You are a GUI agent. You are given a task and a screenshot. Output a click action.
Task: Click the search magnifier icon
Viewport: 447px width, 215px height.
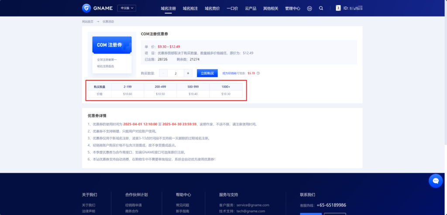321,8
